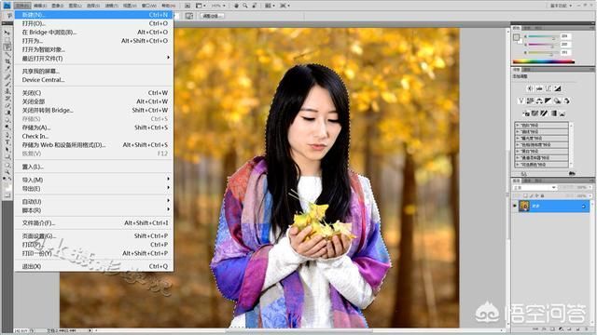Viewport: 597px width, 335px height.
Task: Expand the 可选颜色 presets group
Action: [x=517, y=165]
